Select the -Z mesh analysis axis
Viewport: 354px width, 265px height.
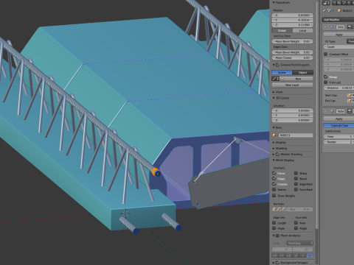pos(310,255)
